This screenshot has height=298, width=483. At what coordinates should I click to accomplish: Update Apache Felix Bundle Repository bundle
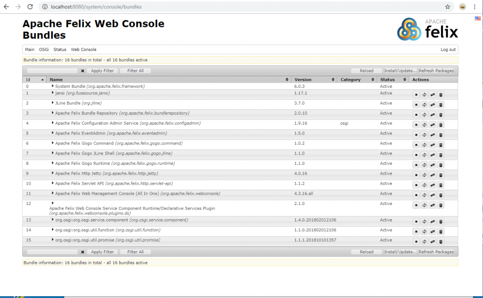click(433, 115)
